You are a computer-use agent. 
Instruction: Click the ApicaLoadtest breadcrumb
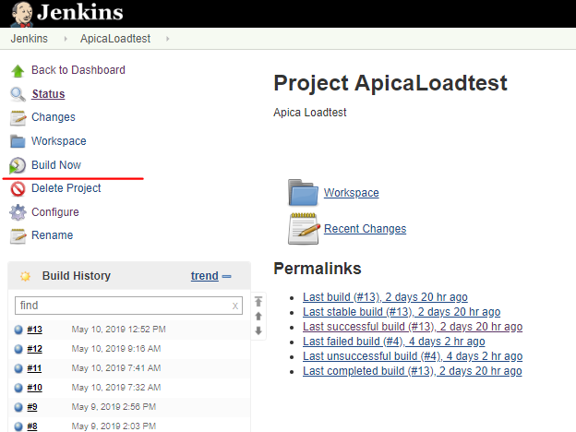115,39
